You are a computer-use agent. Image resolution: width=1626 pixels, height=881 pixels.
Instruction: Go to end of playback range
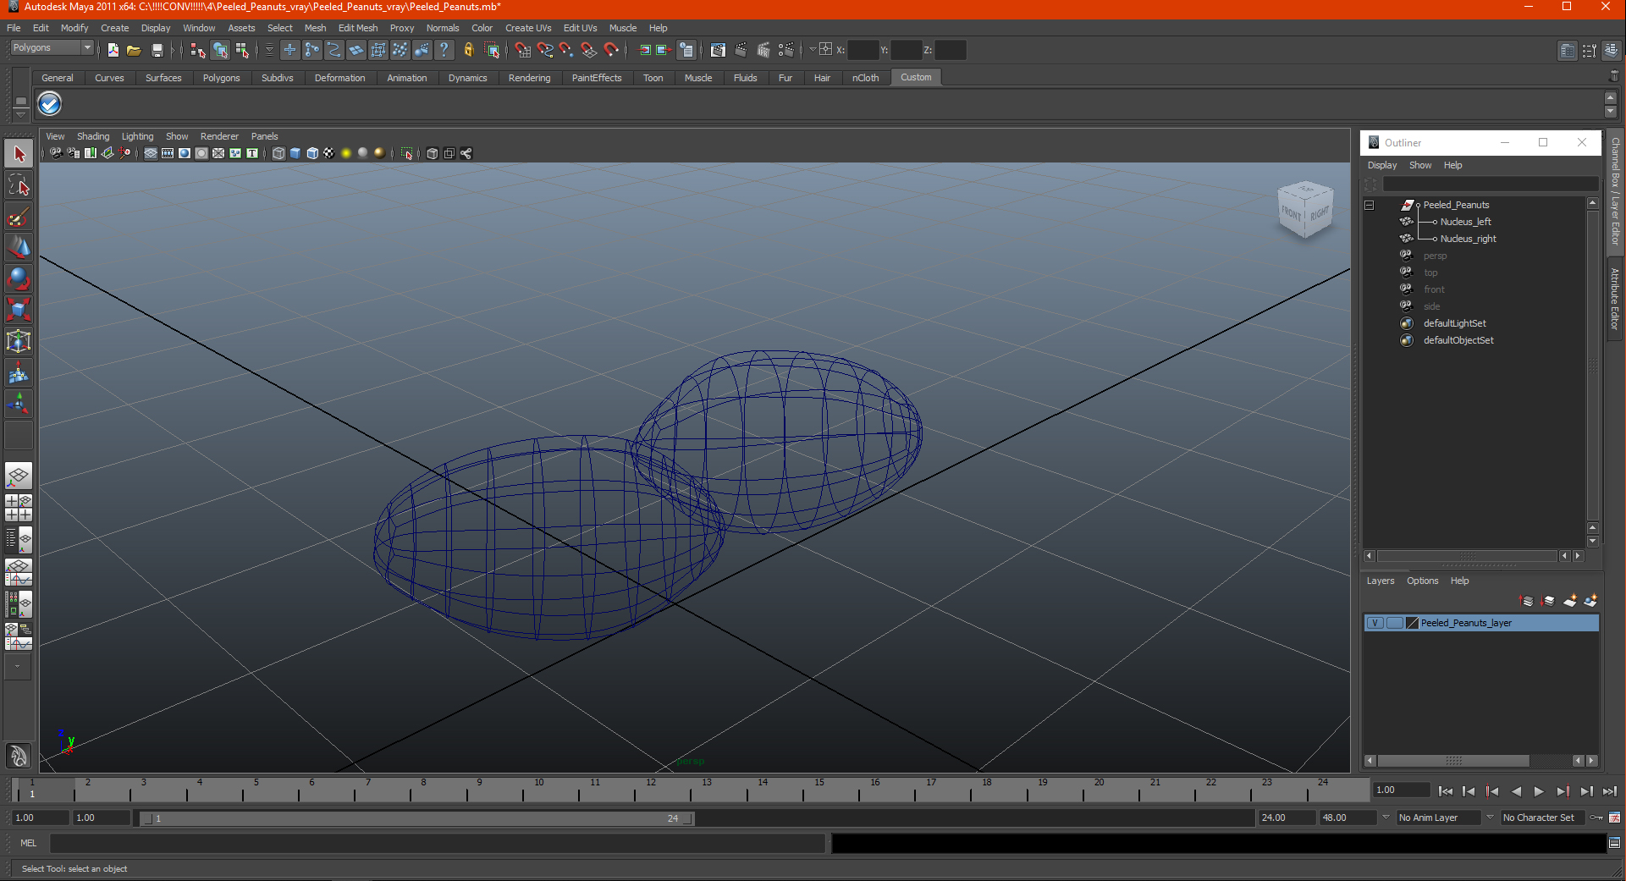(x=1610, y=791)
